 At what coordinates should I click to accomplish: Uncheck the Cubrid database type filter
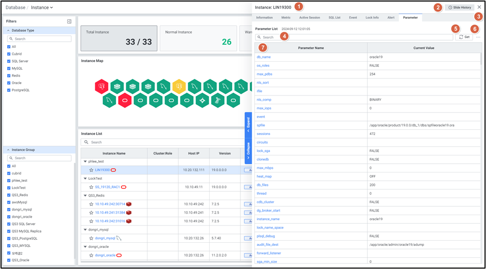9,53
